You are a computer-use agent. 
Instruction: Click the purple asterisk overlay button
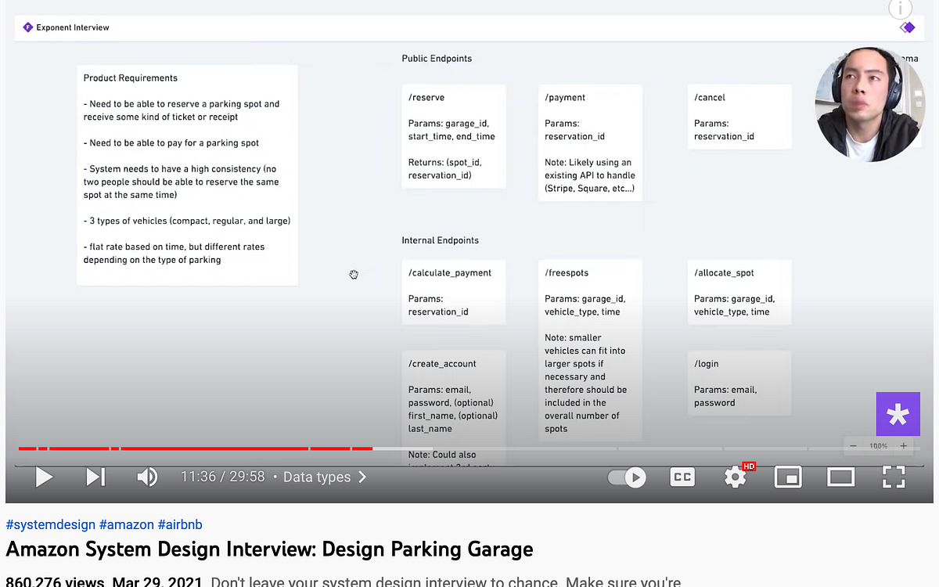pyautogui.click(x=898, y=414)
